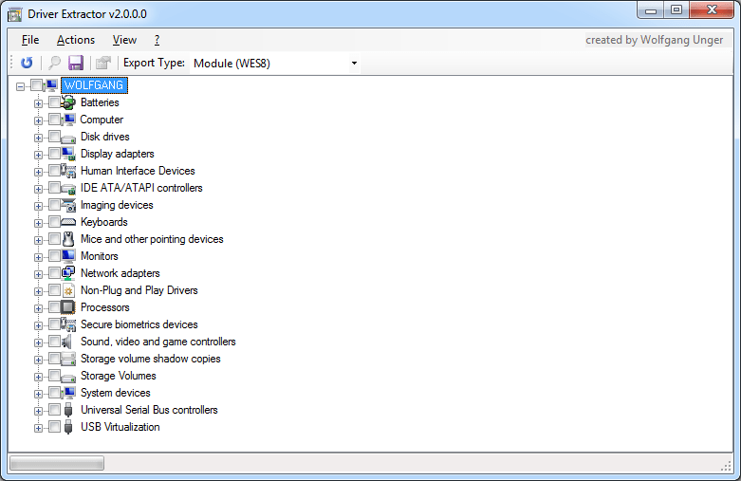
Task: Click the Disk drives icon
Action: click(x=68, y=138)
